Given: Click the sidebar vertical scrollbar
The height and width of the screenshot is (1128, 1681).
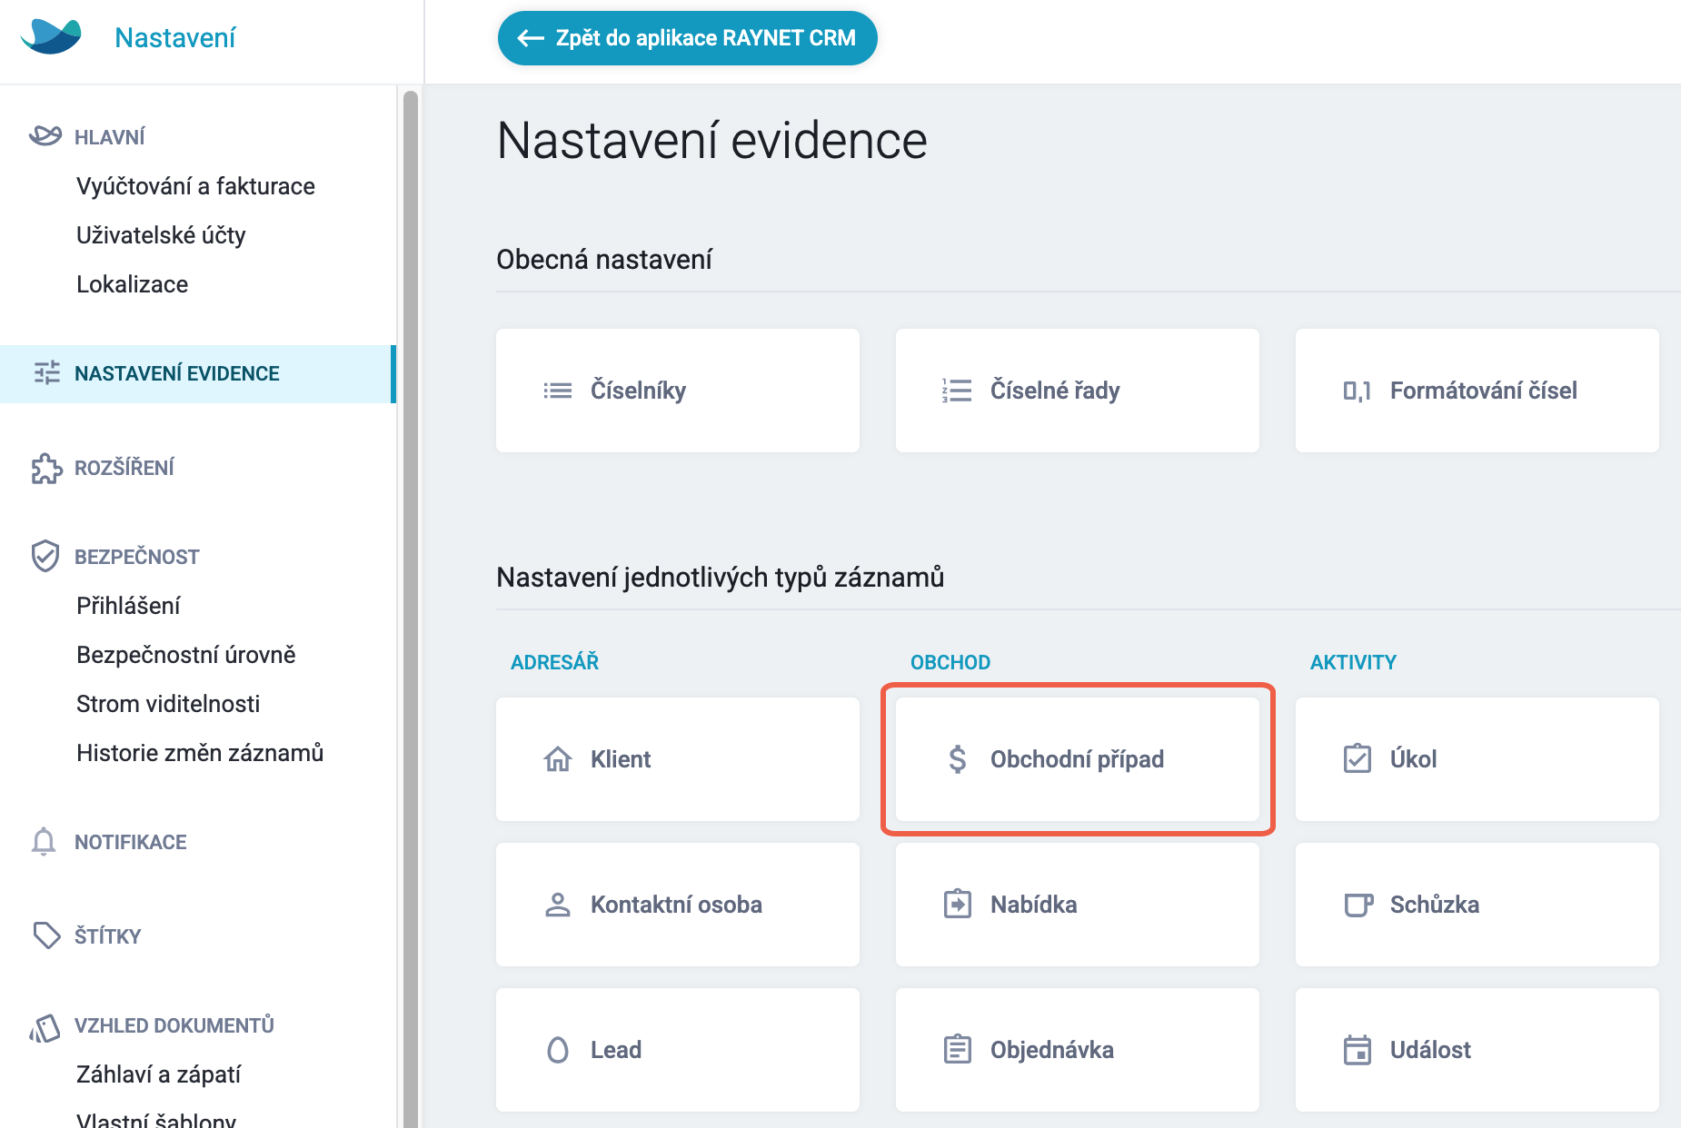Looking at the screenshot, I should (411, 609).
